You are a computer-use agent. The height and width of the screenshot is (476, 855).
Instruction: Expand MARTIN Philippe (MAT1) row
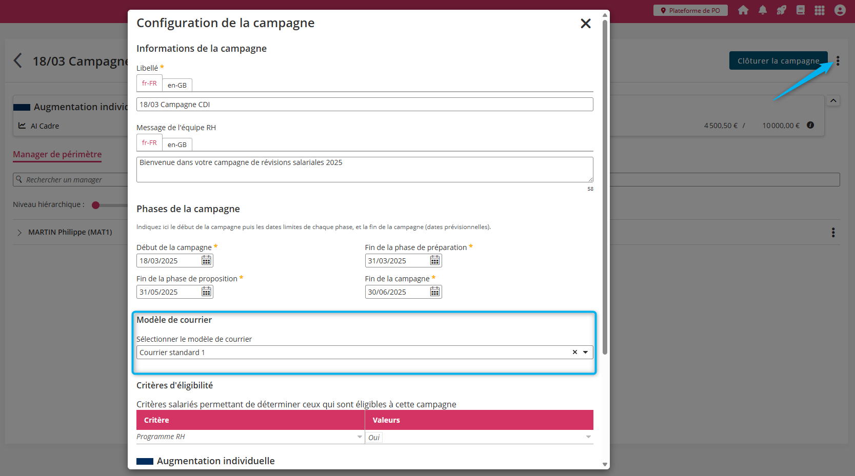tap(19, 233)
